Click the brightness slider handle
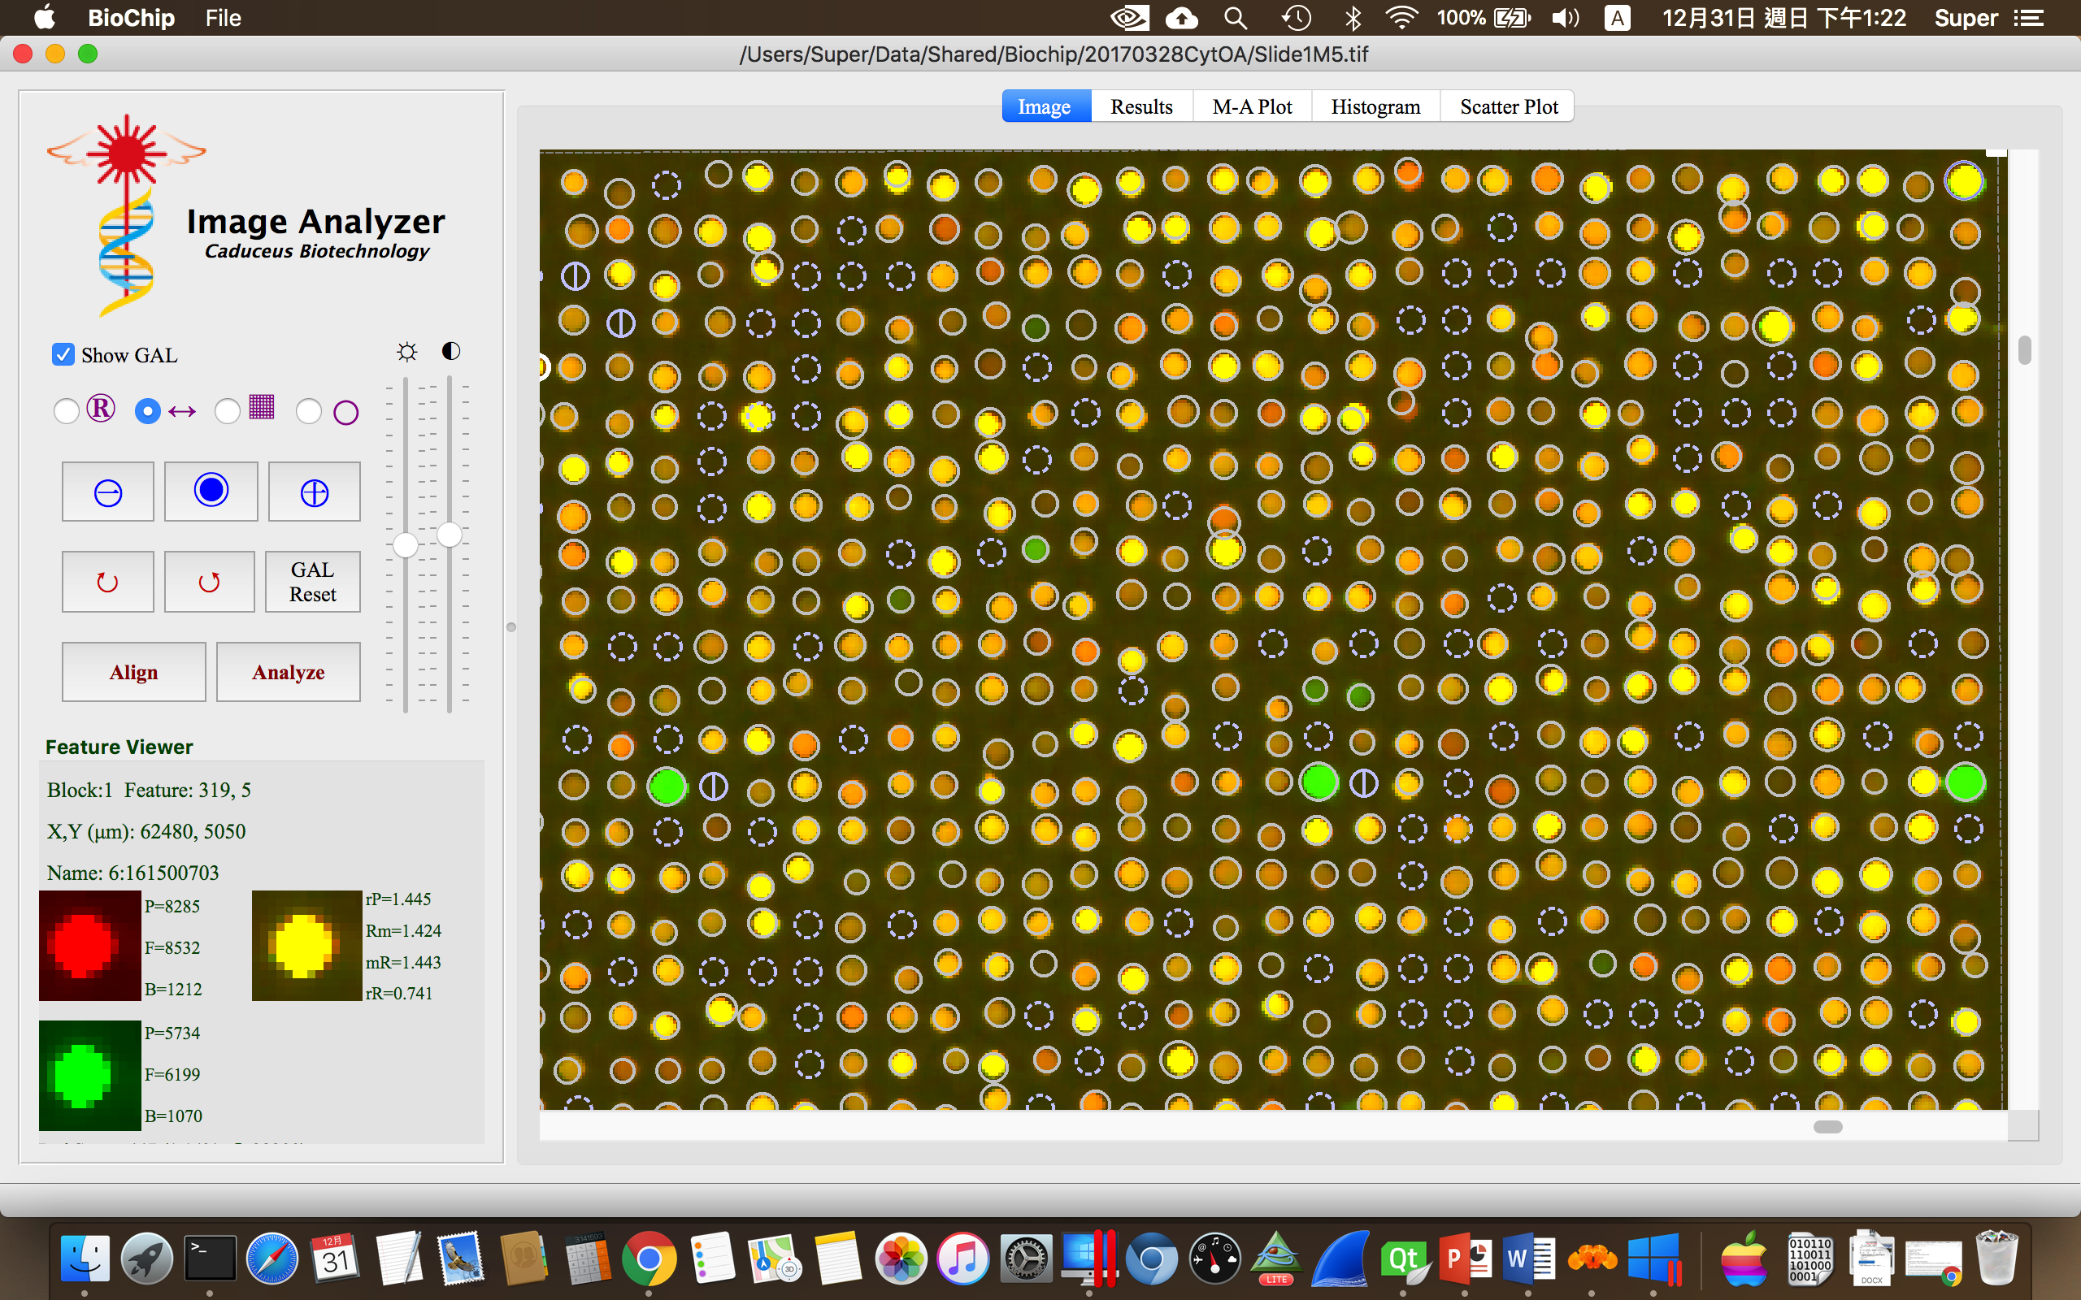2081x1300 pixels. [405, 545]
